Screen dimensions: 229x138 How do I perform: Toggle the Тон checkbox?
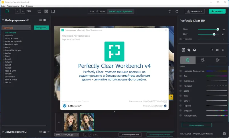click(x=181, y=76)
